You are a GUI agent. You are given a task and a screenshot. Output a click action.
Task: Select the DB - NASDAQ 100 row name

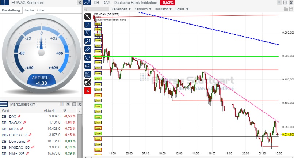pos(16,147)
